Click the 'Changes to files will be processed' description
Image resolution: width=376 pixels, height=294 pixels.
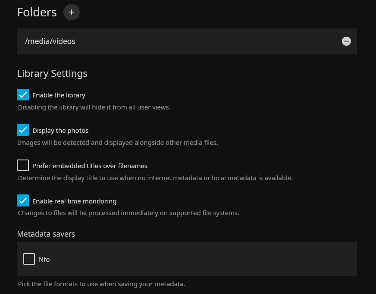pyautogui.click(x=128, y=213)
